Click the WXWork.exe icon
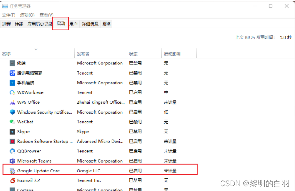Viewport: 295px width, 191px height. (x=12, y=92)
